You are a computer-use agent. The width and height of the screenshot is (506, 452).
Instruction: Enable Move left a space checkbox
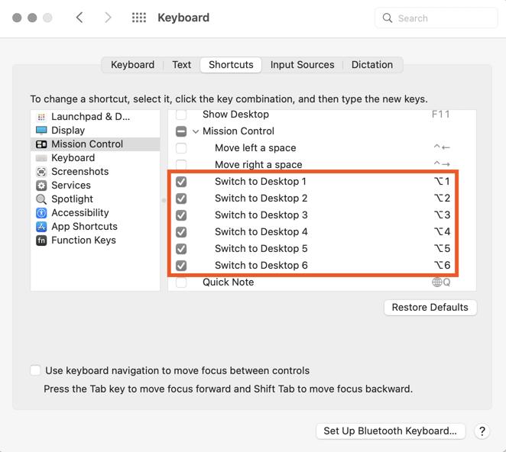coord(181,148)
